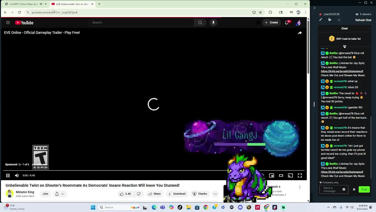The image size is (376, 212).
Task: Click the Windows taskbar search box
Action: coord(119,208)
